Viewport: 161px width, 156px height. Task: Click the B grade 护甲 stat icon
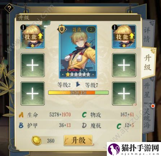(21, 125)
